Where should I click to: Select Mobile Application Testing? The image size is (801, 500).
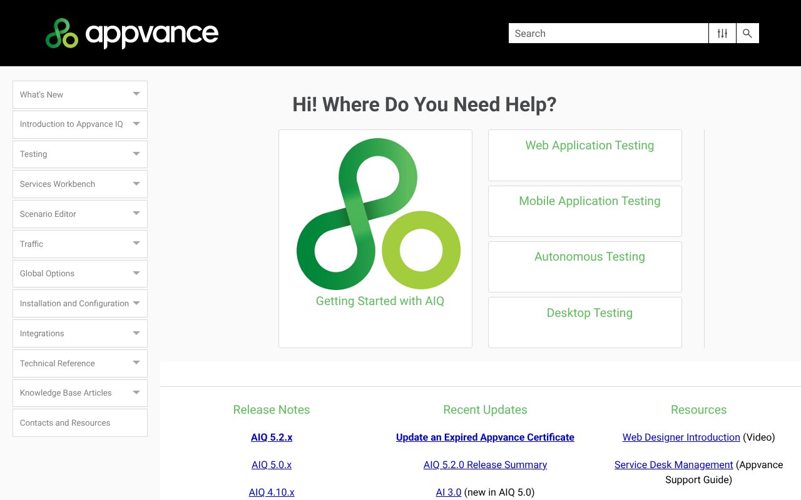589,201
